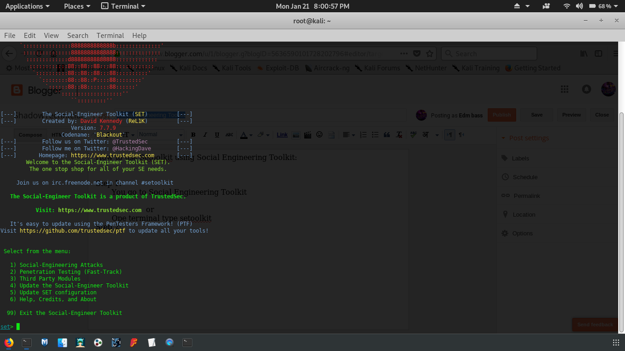This screenshot has height=351, width=625.
Task: Click the terminal's vertical scrollbar
Action: (621, 222)
